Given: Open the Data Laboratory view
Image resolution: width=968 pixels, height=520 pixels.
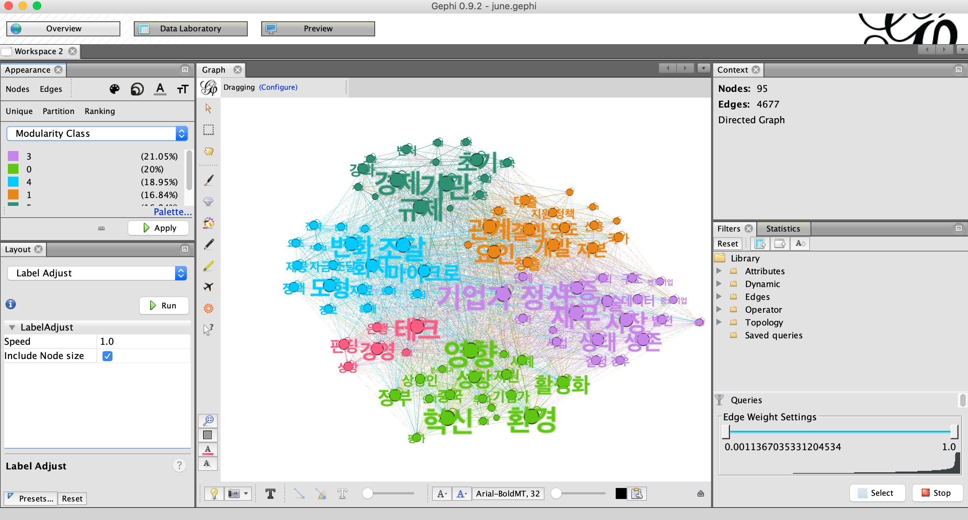Looking at the screenshot, I should click(190, 28).
